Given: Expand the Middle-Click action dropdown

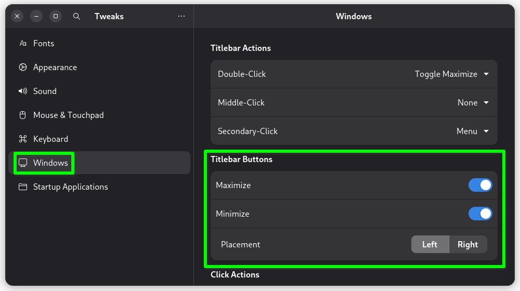Looking at the screenshot, I should tap(473, 103).
